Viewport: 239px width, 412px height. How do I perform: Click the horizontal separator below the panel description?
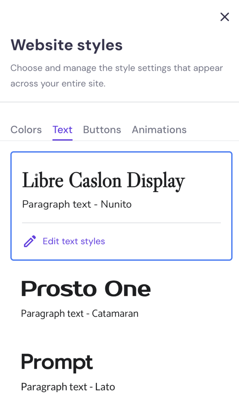coord(119,102)
